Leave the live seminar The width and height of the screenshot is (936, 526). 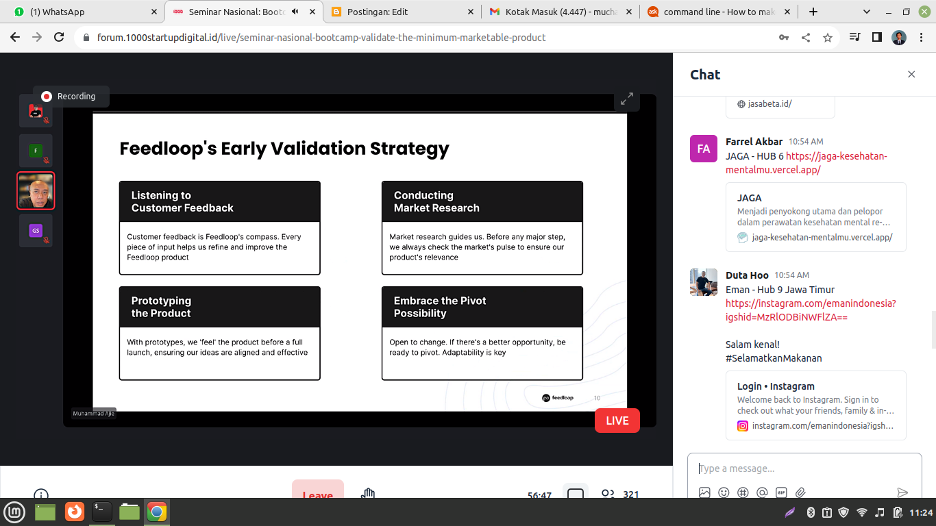[317, 490]
